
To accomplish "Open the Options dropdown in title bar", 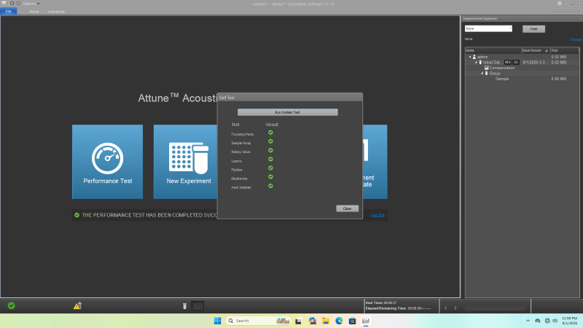I will tap(31, 4).
